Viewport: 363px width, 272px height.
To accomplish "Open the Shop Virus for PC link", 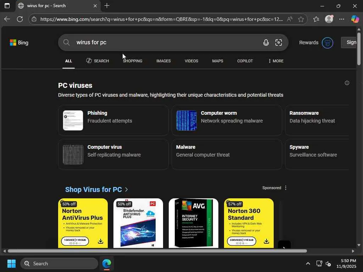I will click(96, 189).
